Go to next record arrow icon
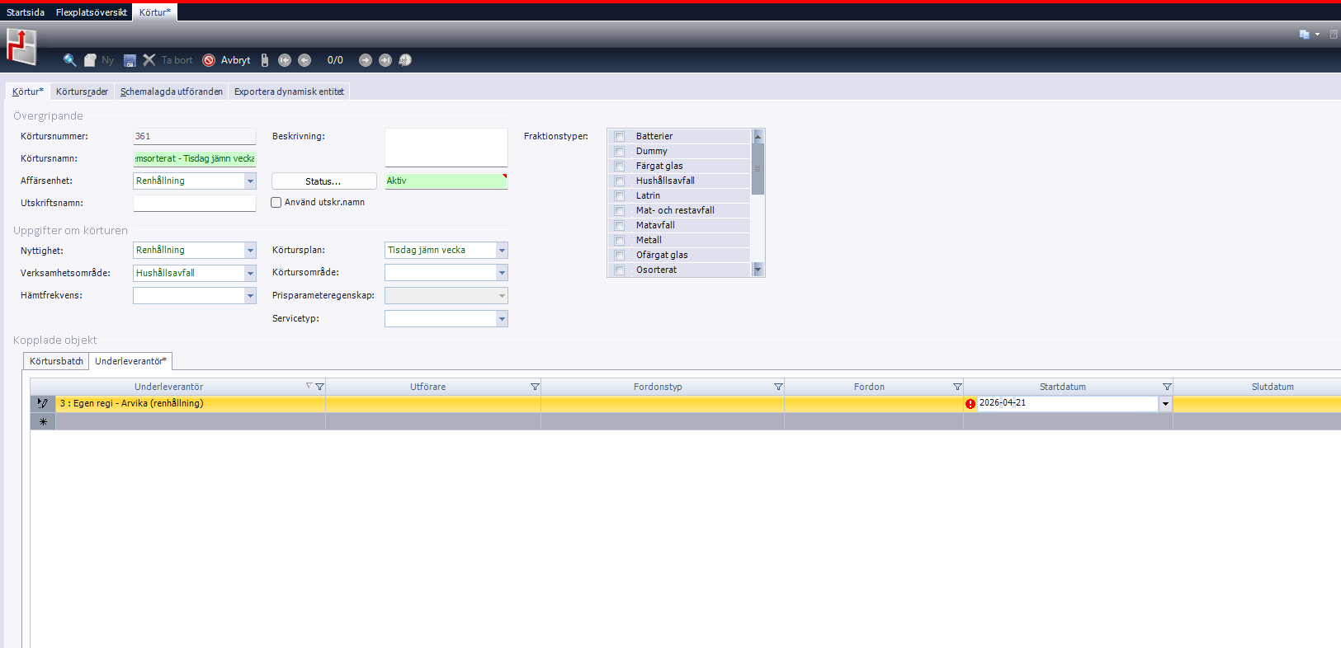Image resolution: width=1341 pixels, height=648 pixels. pos(365,60)
